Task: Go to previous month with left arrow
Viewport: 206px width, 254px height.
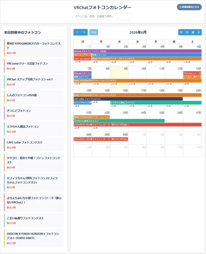Action: coord(77,32)
